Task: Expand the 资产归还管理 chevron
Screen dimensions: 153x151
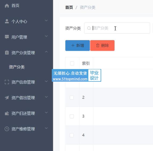Action: [46, 112]
